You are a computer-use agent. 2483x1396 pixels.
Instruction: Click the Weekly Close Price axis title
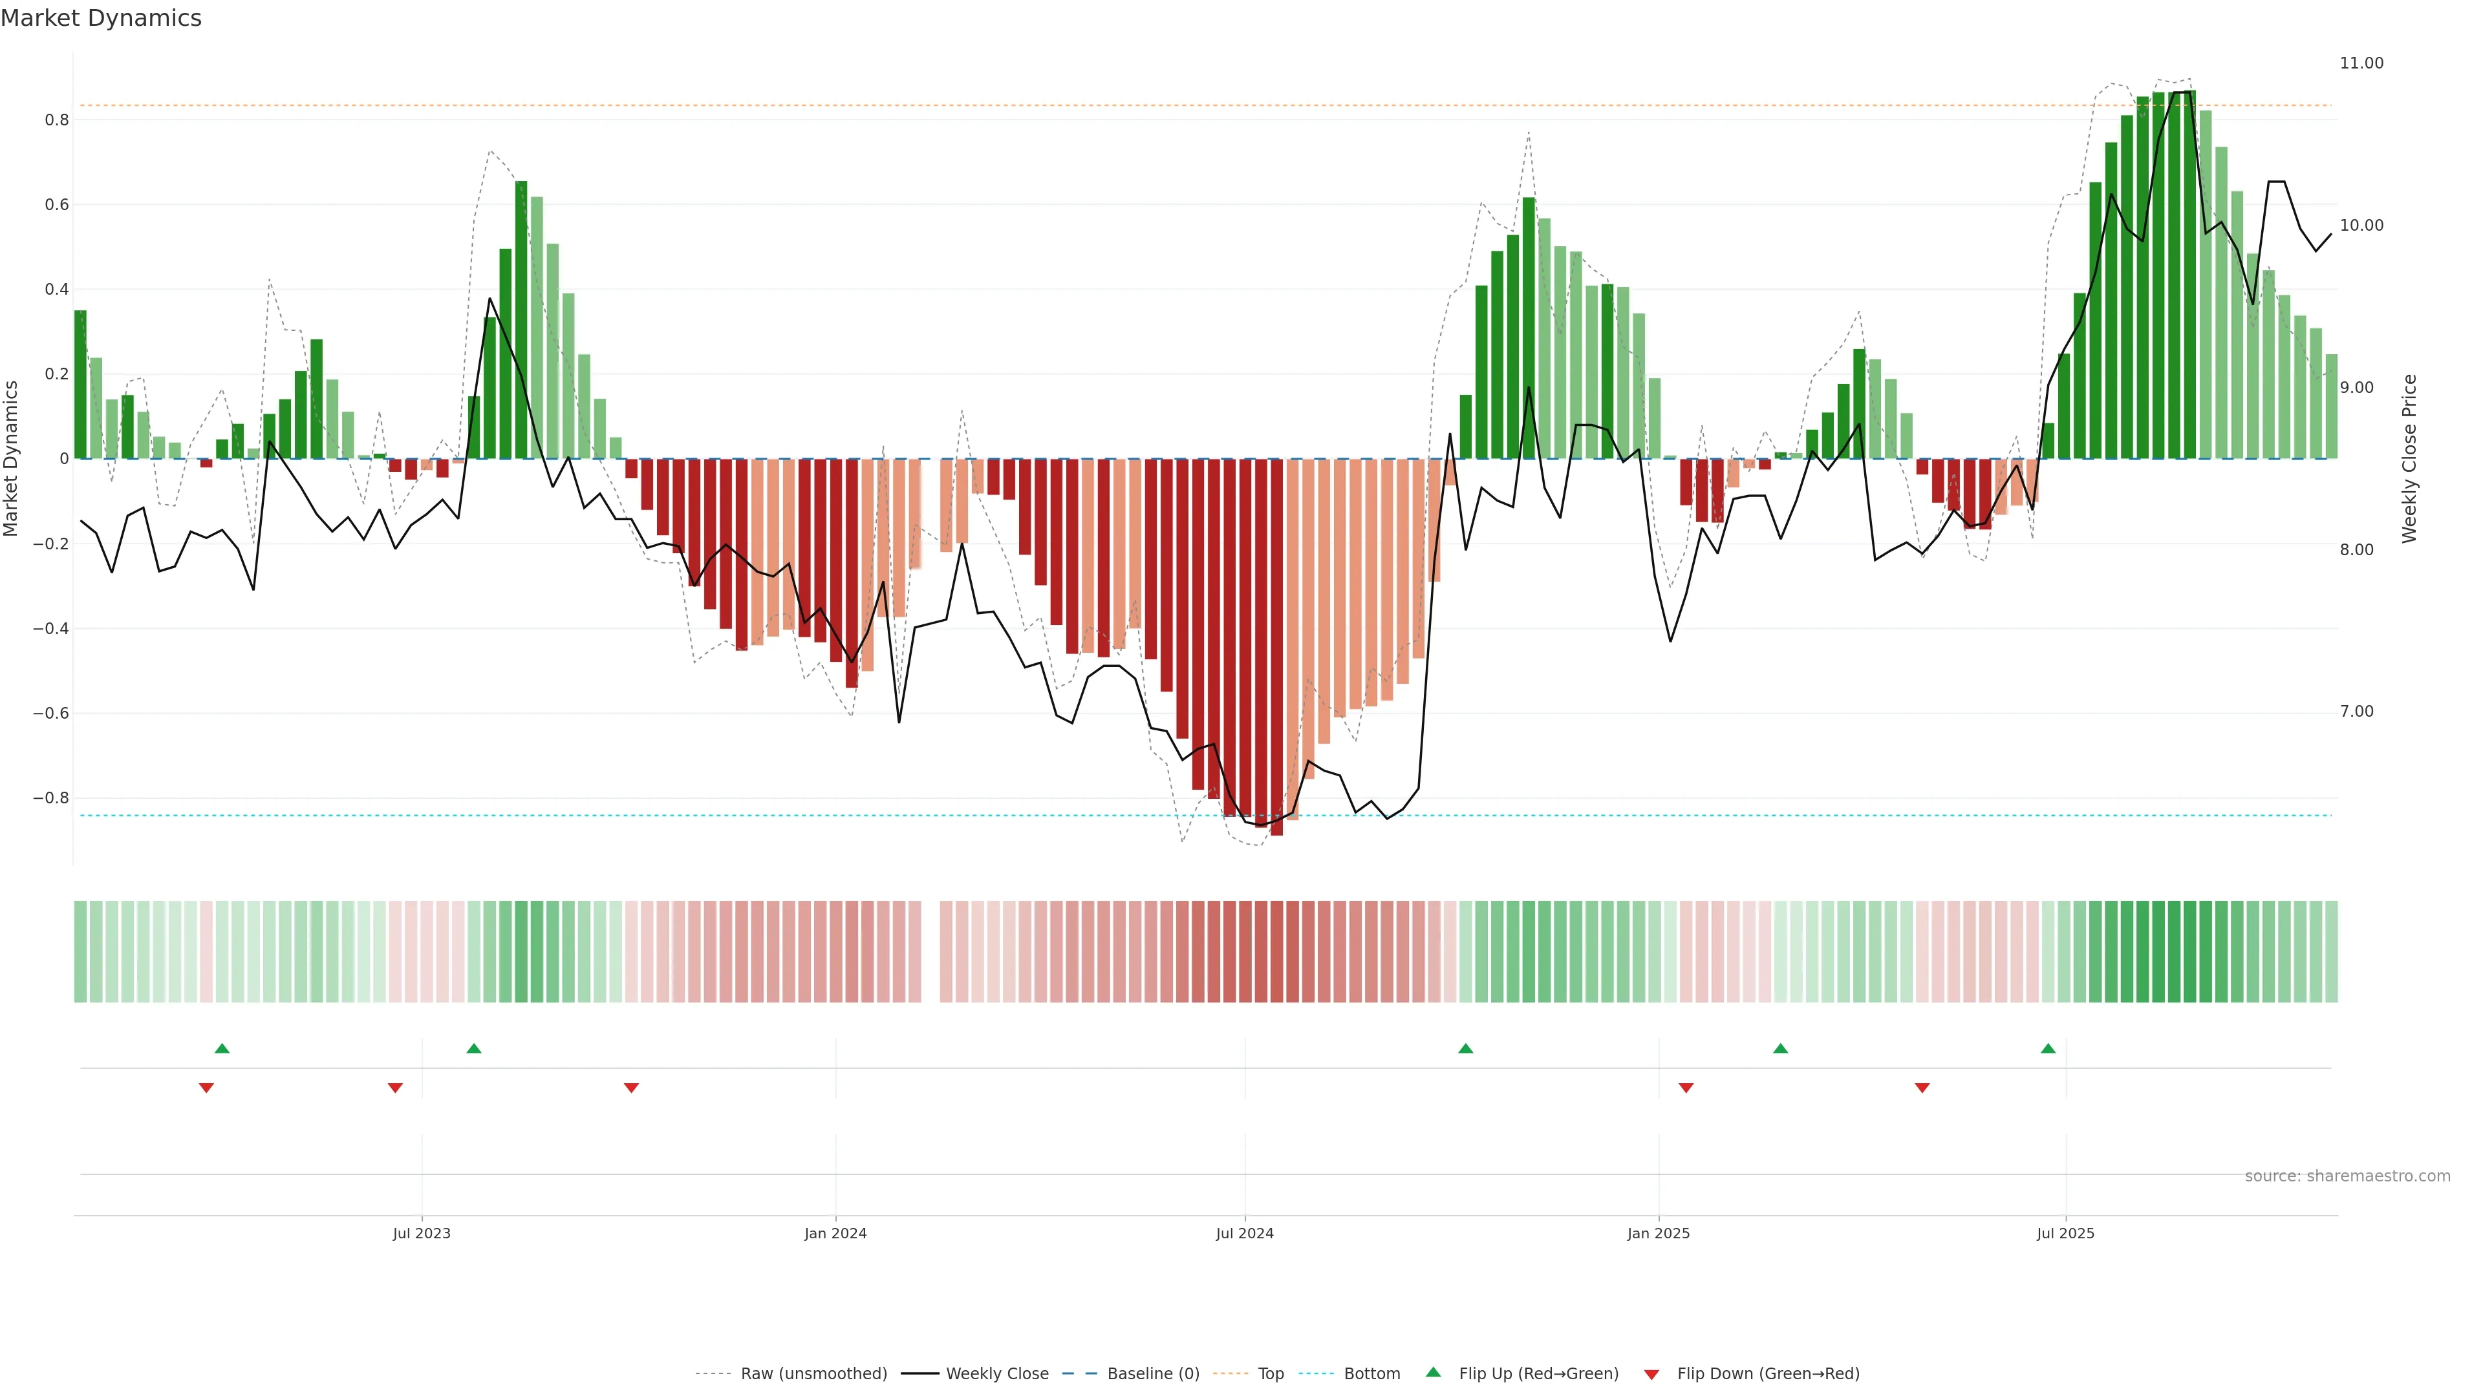pyautogui.click(x=2410, y=459)
